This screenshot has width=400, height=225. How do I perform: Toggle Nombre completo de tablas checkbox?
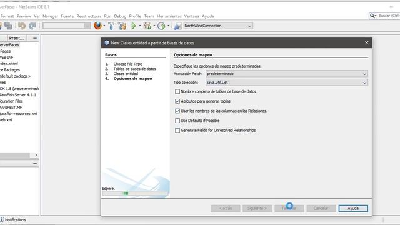click(177, 91)
